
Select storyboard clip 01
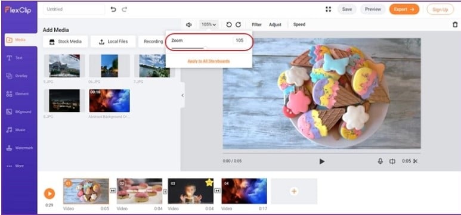86,191
